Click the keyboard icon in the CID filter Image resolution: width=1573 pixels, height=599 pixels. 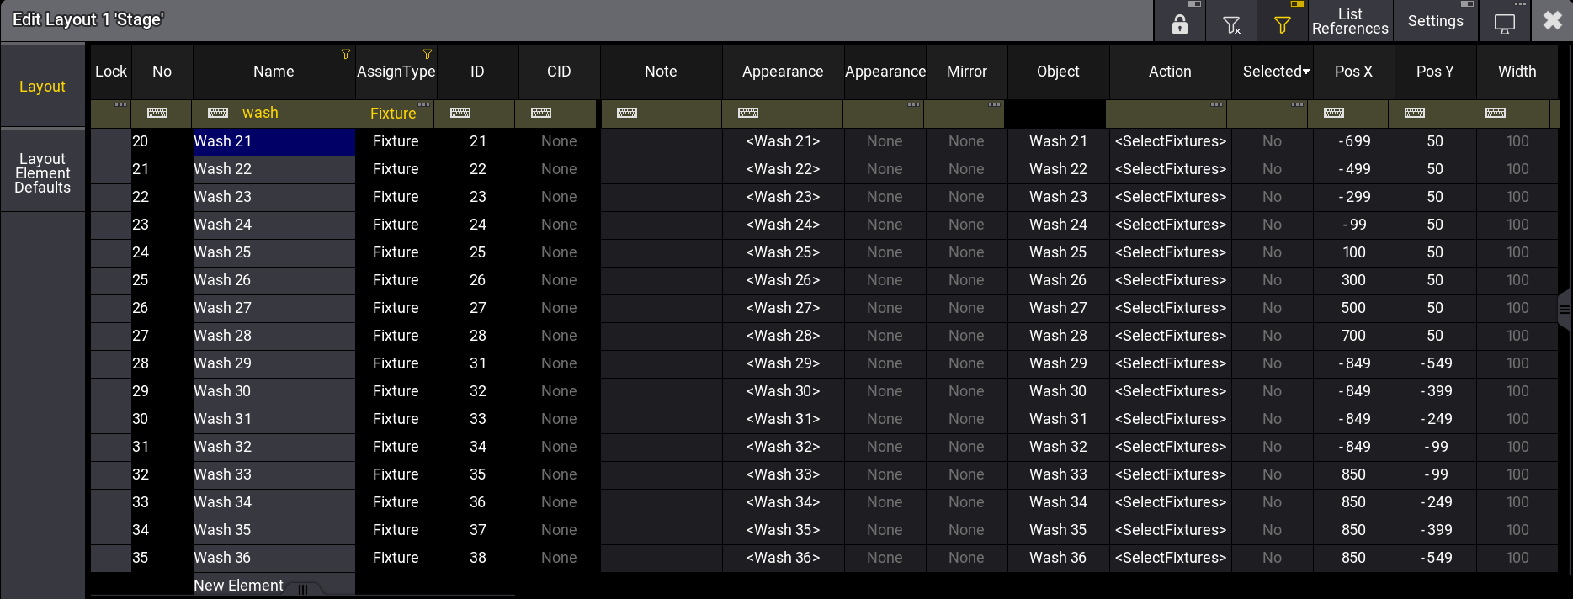(541, 113)
